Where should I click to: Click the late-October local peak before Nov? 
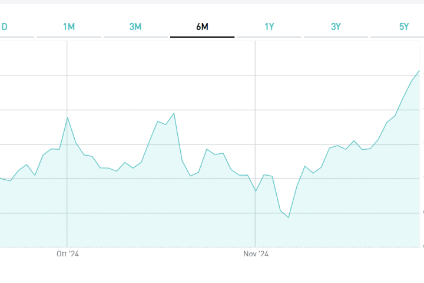tap(207, 149)
